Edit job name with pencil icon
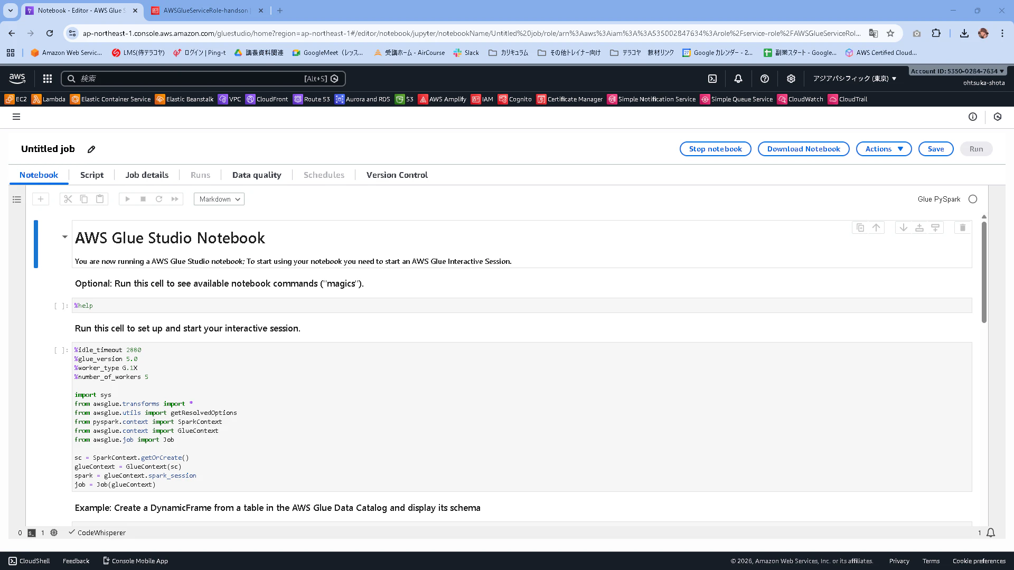1014x570 pixels. pyautogui.click(x=91, y=149)
